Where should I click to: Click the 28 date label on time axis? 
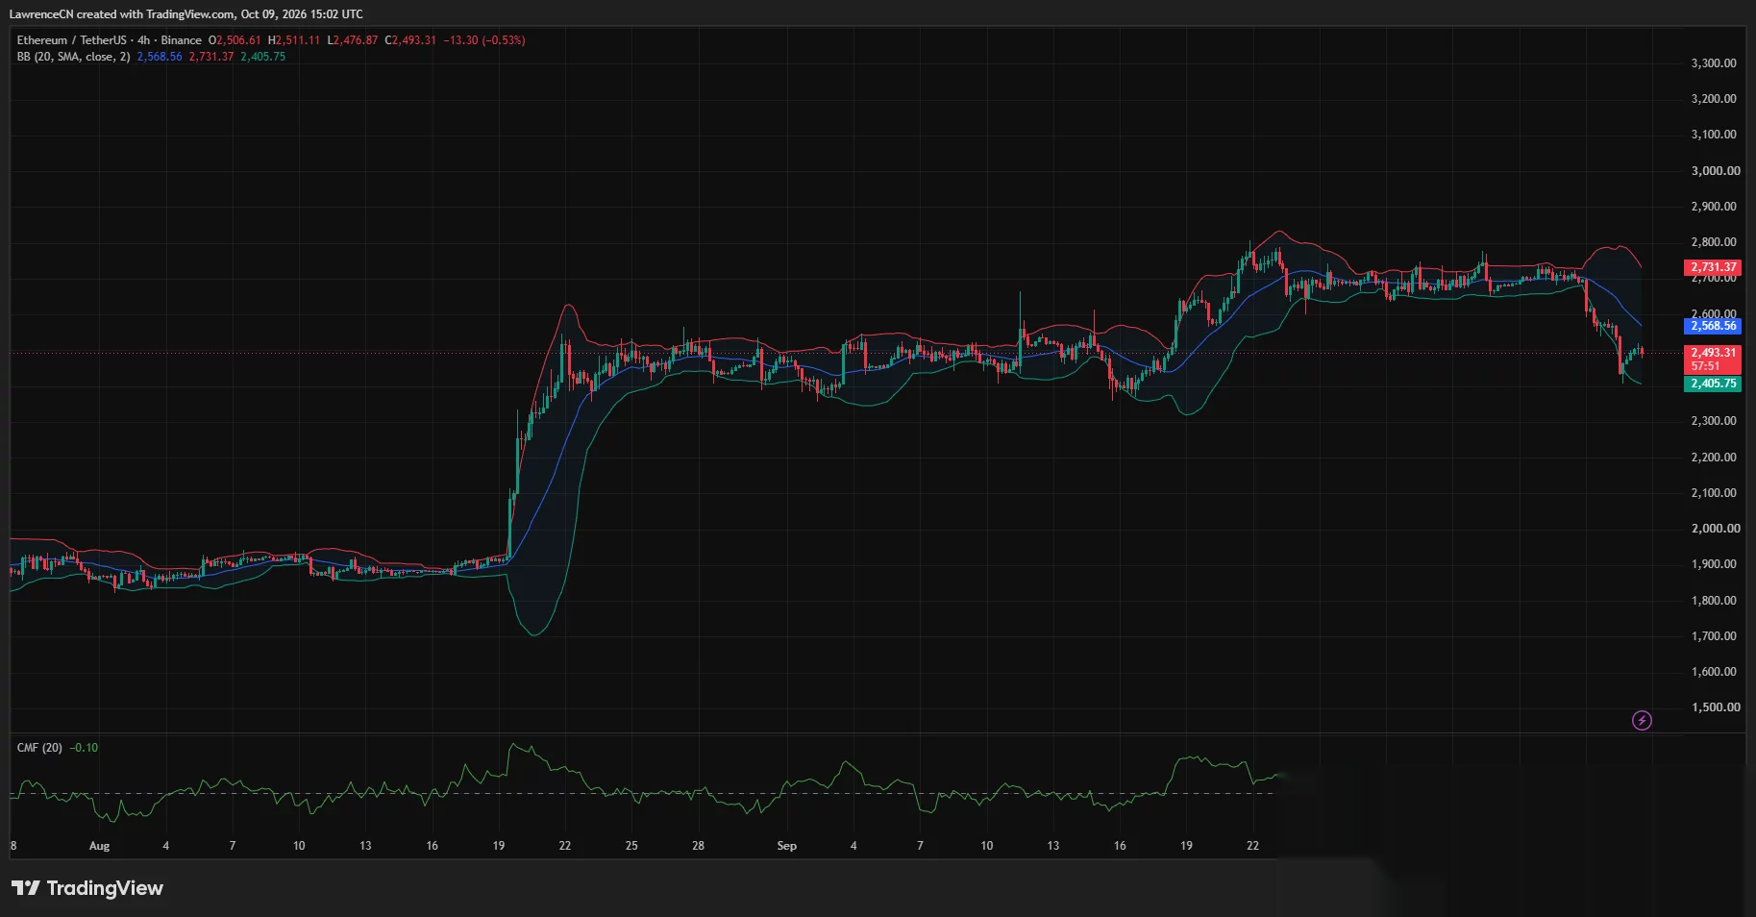point(698,846)
